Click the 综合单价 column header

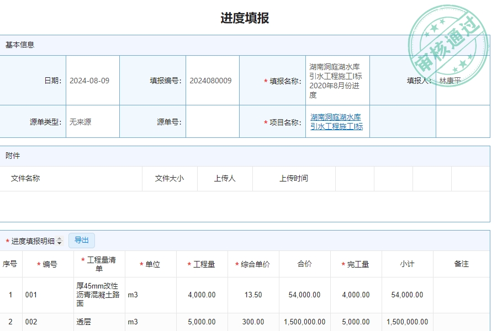pyautogui.click(x=255, y=264)
